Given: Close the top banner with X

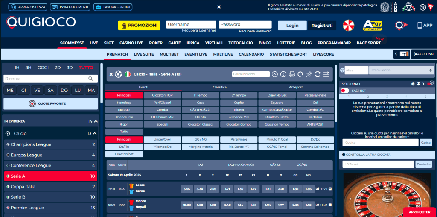Looking at the screenshot, I should click(x=219, y=7).
